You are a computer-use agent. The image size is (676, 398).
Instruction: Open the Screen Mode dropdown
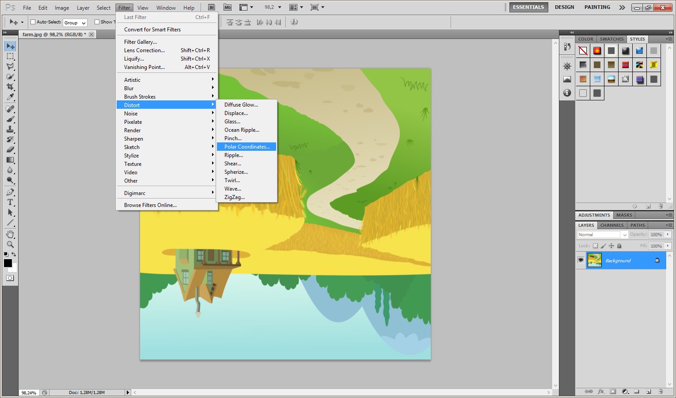coord(317,8)
